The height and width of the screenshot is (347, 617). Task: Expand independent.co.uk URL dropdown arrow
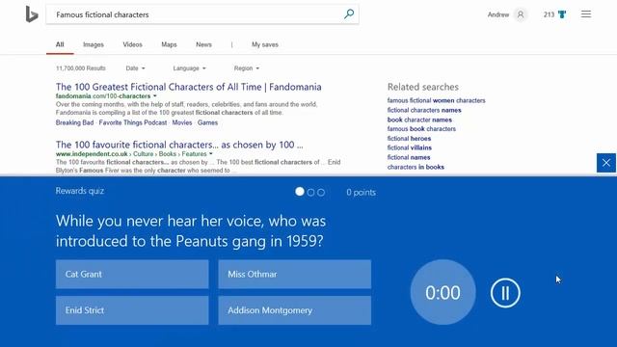[211, 154]
